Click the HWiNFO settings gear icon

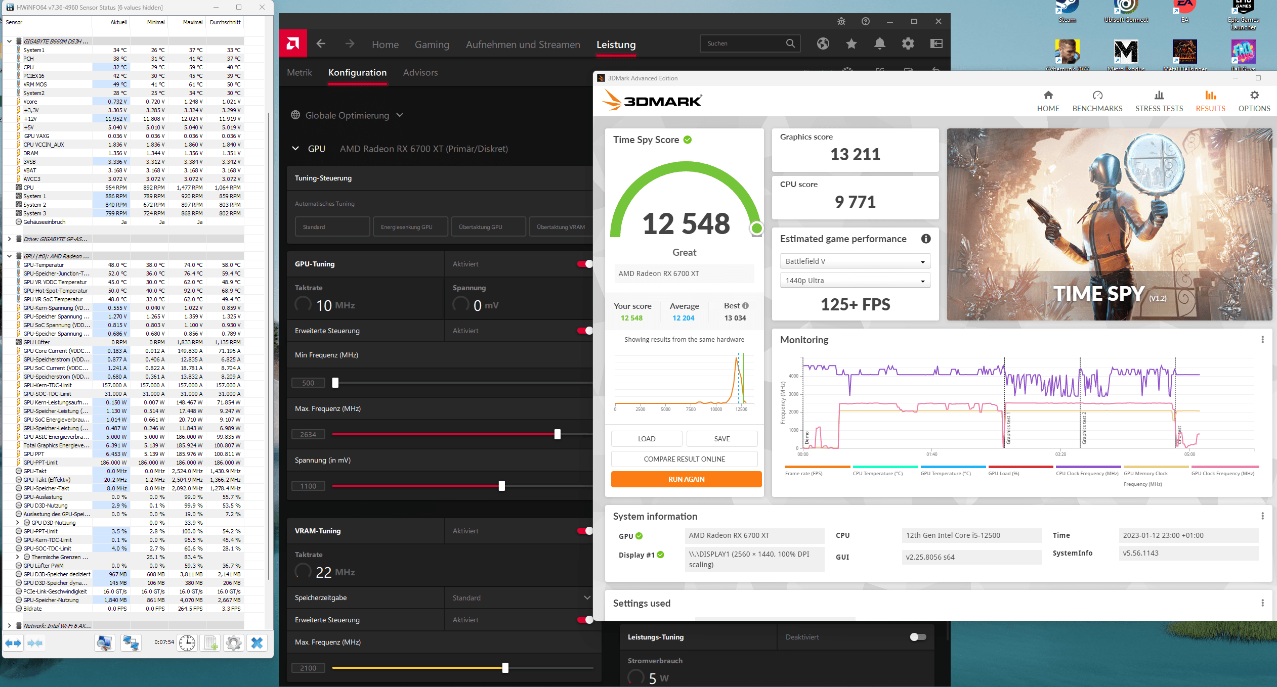pos(233,643)
